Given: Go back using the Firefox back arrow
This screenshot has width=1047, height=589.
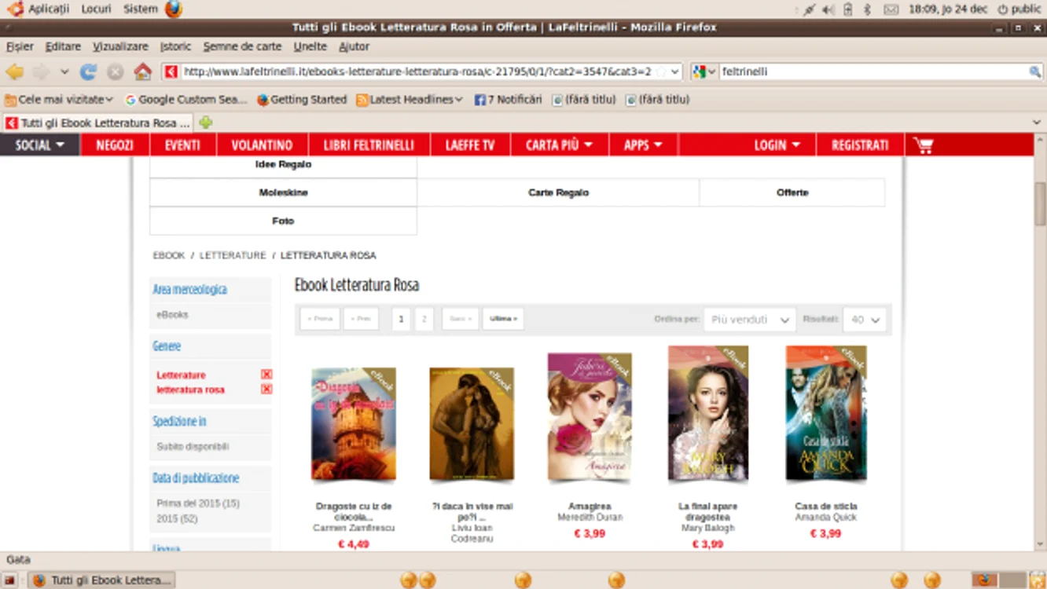Looking at the screenshot, I should [x=15, y=71].
